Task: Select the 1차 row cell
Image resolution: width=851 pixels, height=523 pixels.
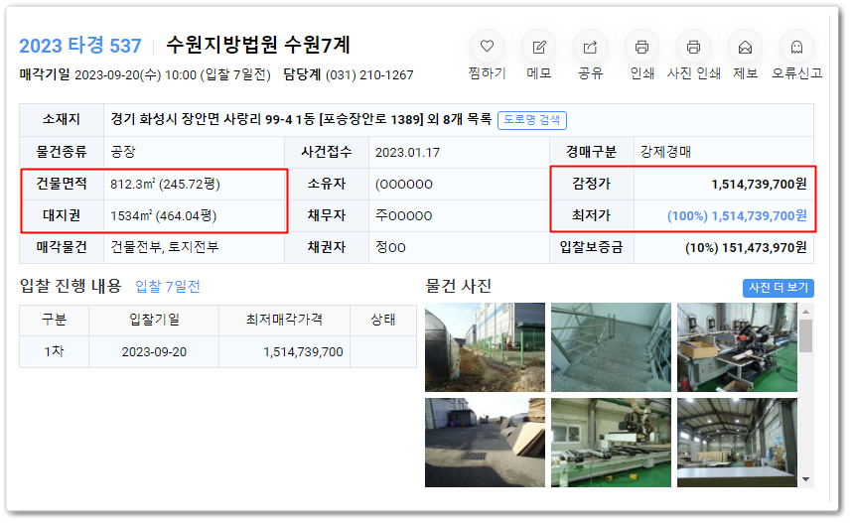Action: pyautogui.click(x=55, y=351)
